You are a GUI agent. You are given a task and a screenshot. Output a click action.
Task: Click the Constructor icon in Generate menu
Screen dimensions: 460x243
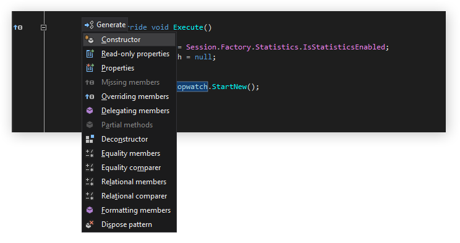pyautogui.click(x=90, y=40)
